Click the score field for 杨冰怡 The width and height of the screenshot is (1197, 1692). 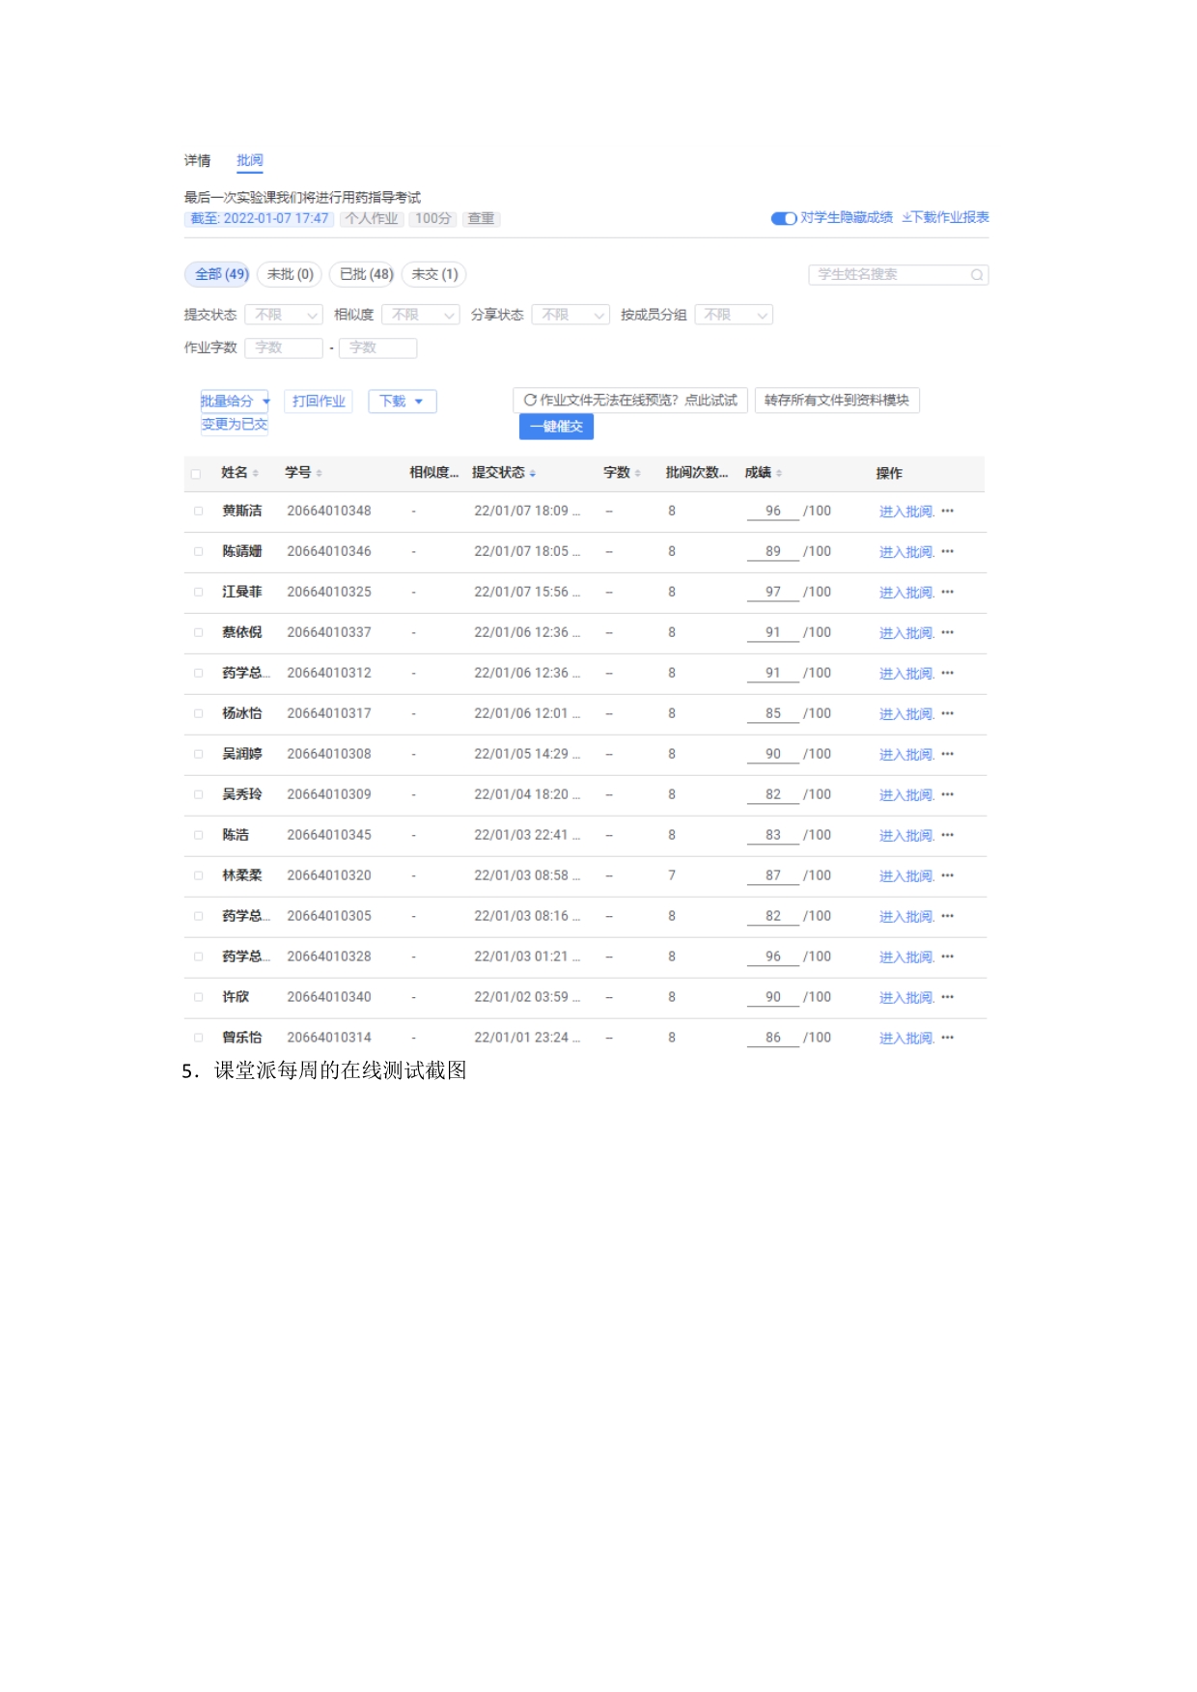[x=772, y=714]
